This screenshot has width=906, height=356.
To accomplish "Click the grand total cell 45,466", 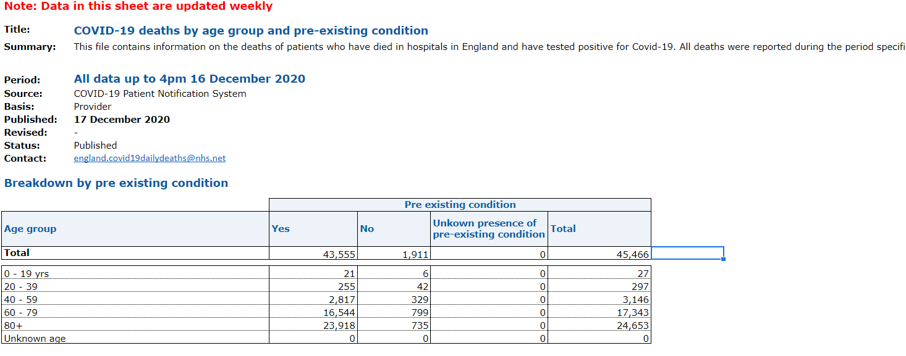I will pos(599,254).
